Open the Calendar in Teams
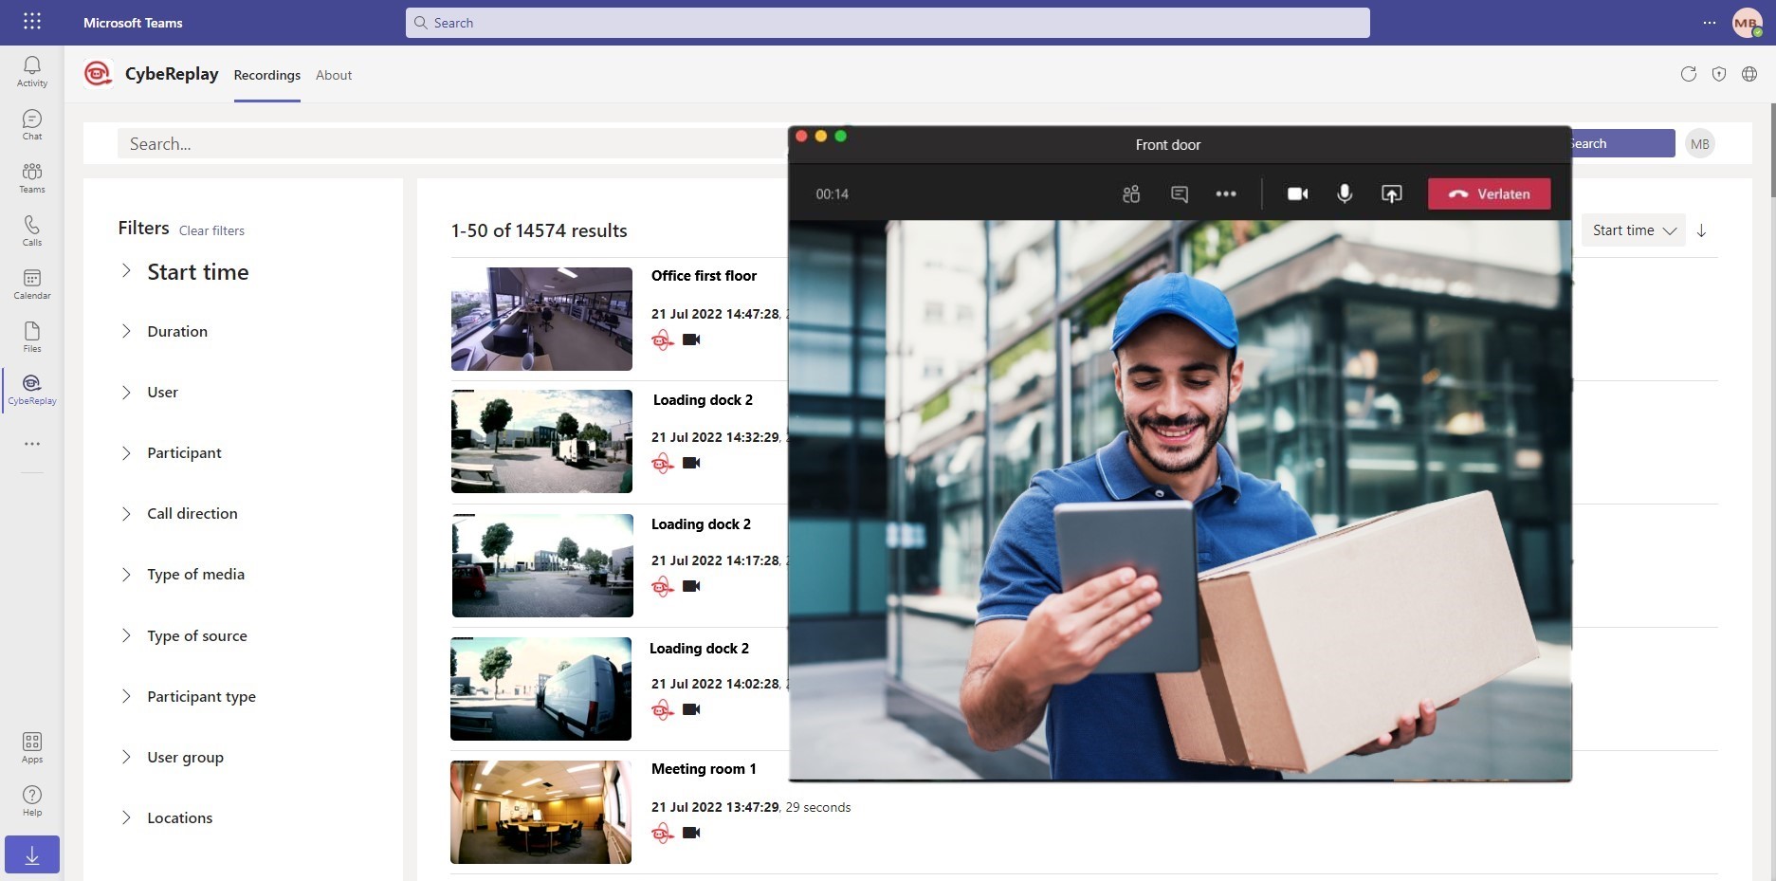Image resolution: width=1776 pixels, height=881 pixels. 31,283
